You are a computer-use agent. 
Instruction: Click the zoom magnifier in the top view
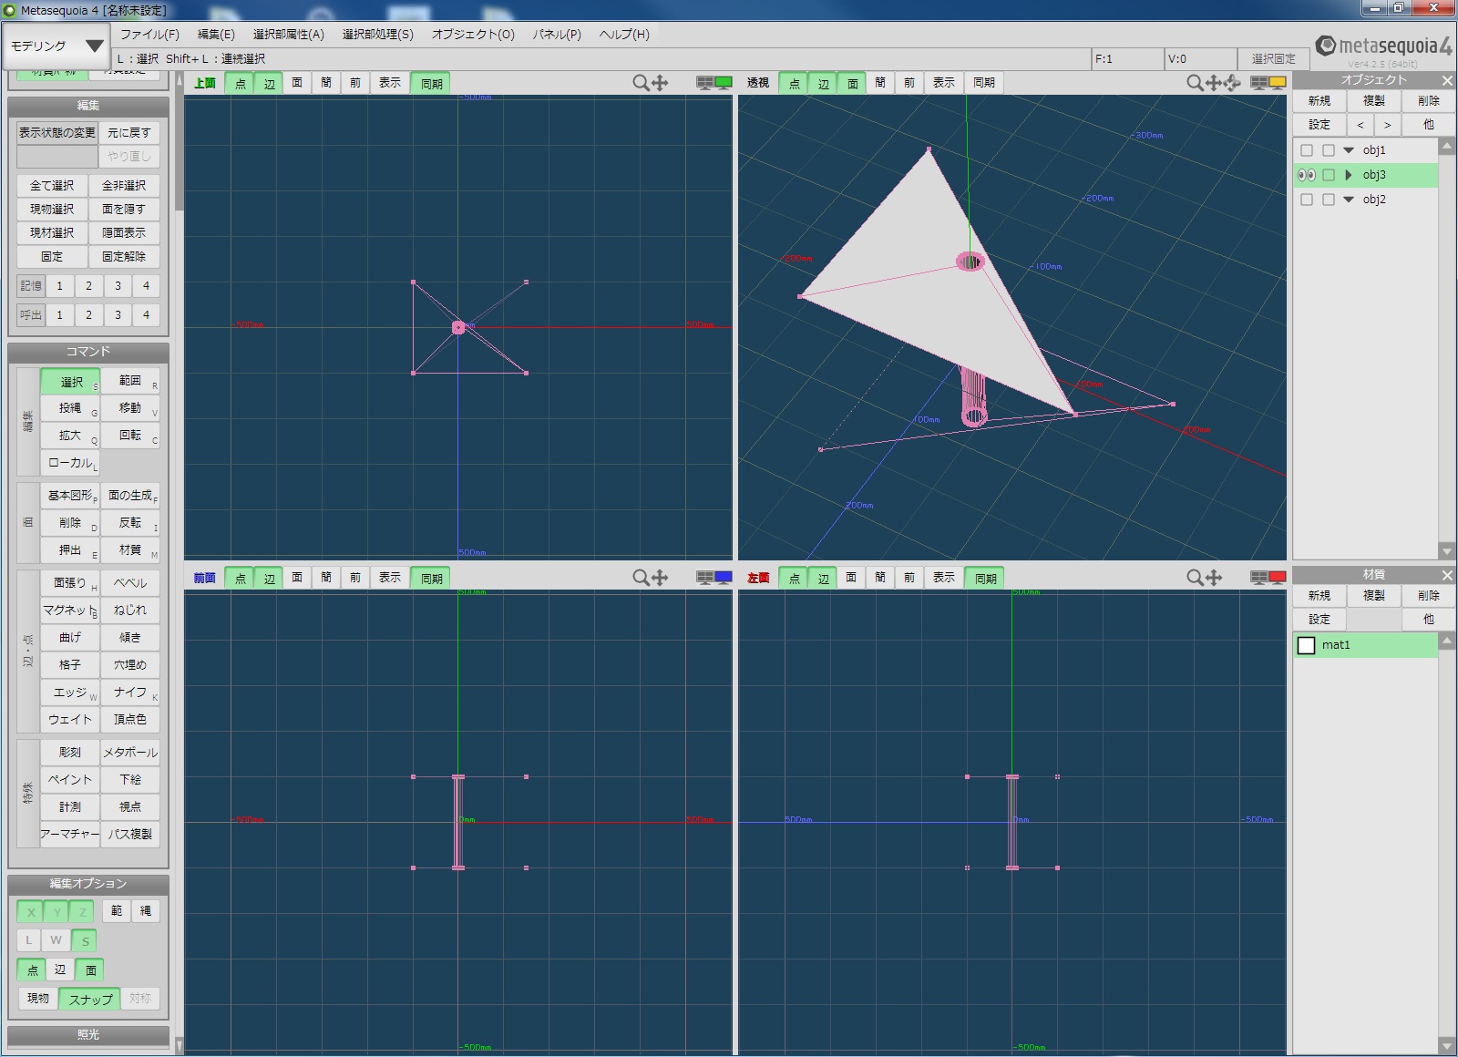point(641,83)
